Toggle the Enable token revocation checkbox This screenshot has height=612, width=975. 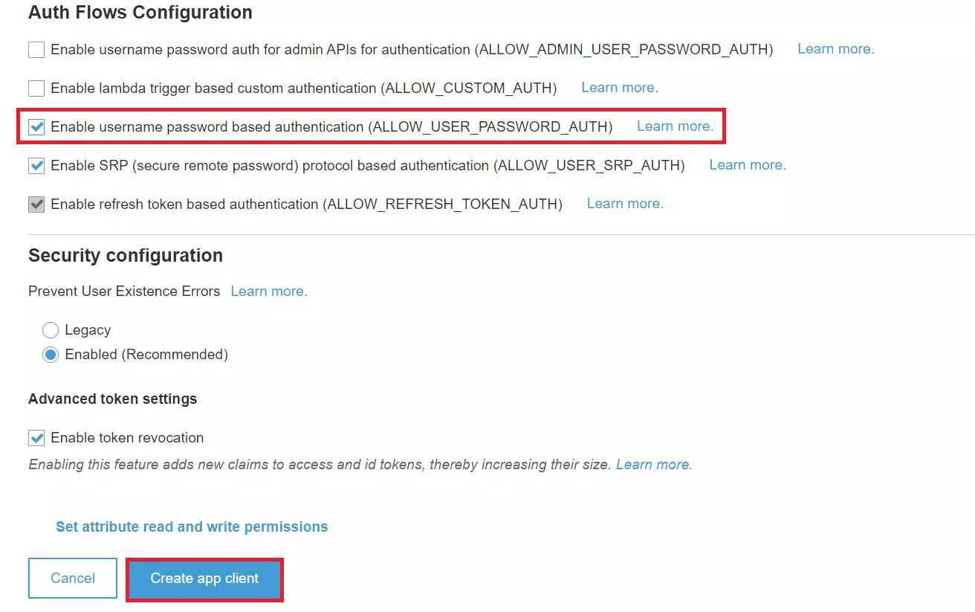coord(36,437)
